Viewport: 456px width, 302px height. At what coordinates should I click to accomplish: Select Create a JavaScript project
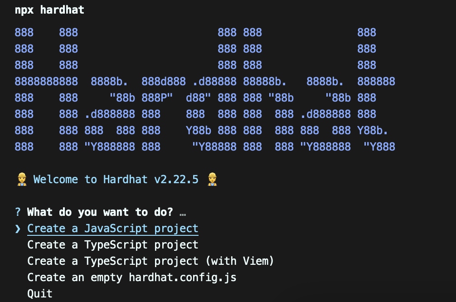(x=113, y=229)
